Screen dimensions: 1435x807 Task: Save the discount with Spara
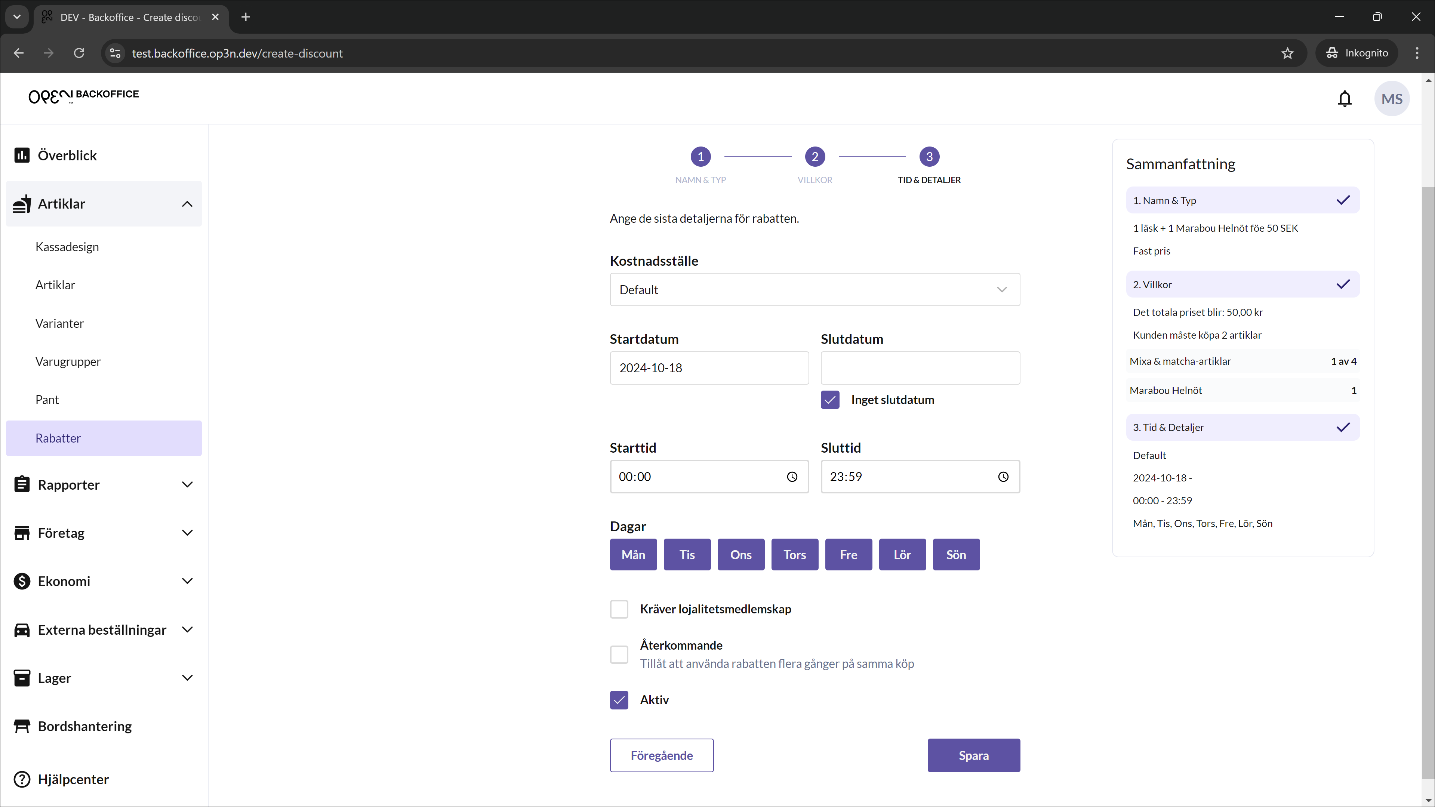click(x=973, y=755)
